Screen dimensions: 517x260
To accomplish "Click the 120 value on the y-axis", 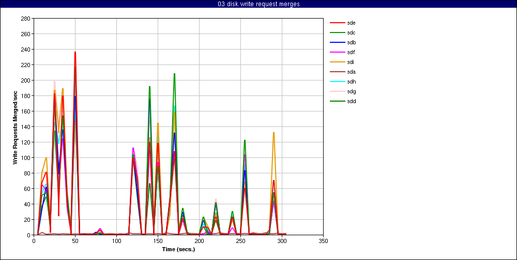I will coord(26,142).
